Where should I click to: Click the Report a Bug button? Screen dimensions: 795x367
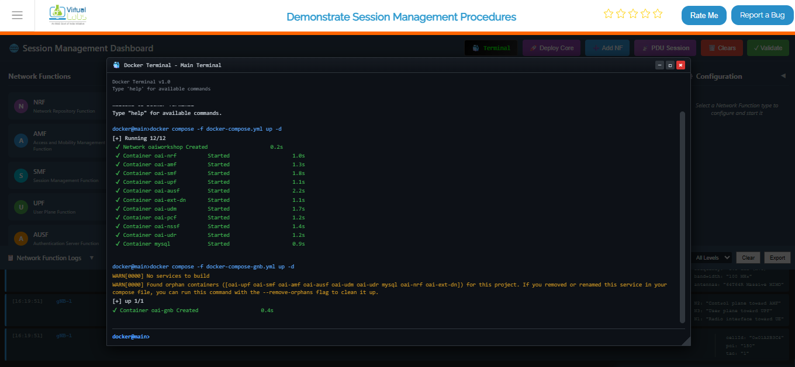(762, 15)
